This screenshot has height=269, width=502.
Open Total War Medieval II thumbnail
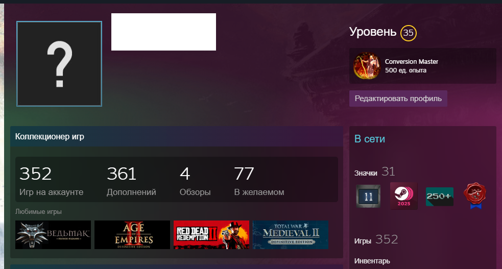point(291,235)
